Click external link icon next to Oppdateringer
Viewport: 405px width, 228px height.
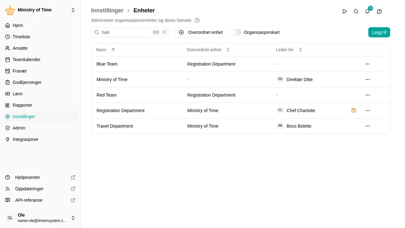(x=73, y=189)
